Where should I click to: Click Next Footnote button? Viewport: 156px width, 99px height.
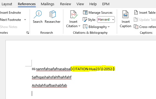pos(10,20)
